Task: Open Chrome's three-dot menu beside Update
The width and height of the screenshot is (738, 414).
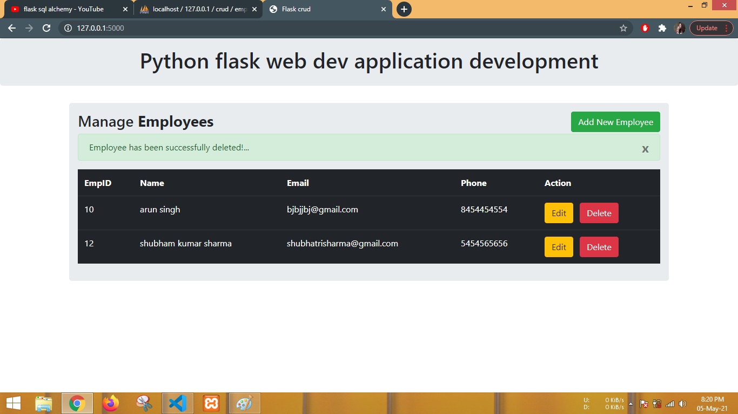Action: coord(727,27)
